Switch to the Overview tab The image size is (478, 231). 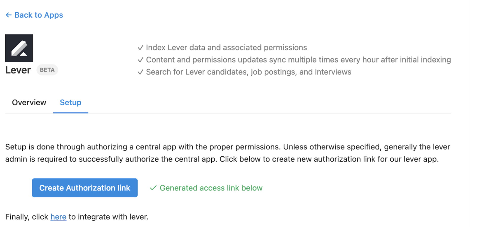click(29, 103)
